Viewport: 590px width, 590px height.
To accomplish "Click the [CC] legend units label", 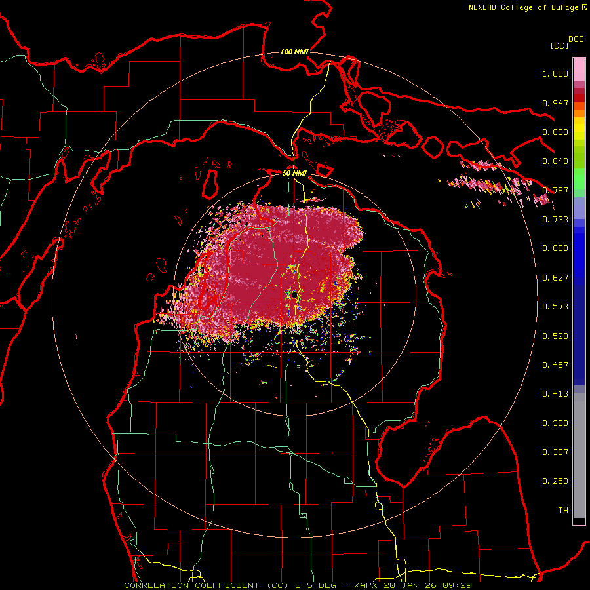I will [x=559, y=45].
